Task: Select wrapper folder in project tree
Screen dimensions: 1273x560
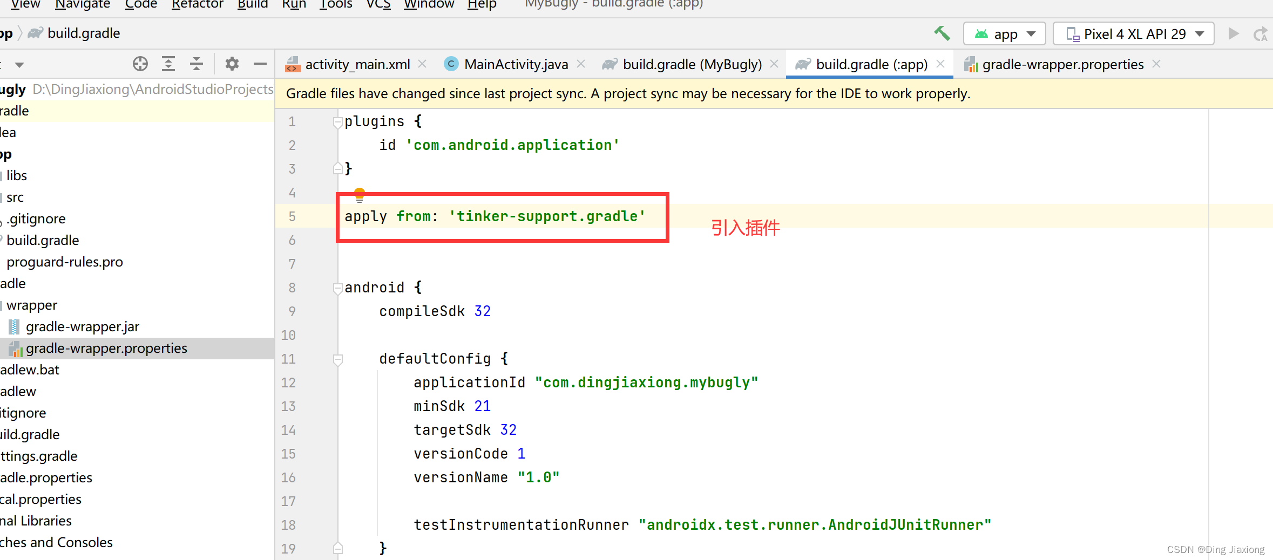Action: [x=32, y=305]
